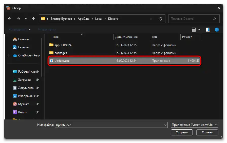Image resolution: width=227 pixels, height=143 pixels.
Task: Open Загрузки in the sidebar
Action: pos(24,80)
